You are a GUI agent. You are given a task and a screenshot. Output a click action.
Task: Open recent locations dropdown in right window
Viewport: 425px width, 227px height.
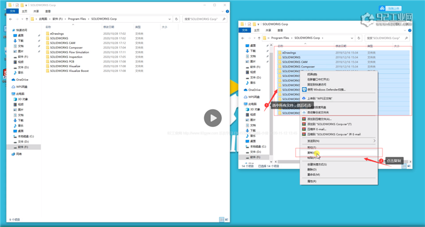coord(255,38)
